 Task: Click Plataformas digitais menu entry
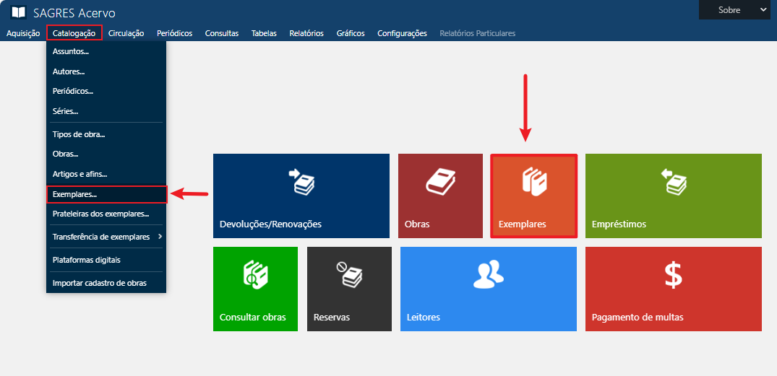click(x=86, y=260)
